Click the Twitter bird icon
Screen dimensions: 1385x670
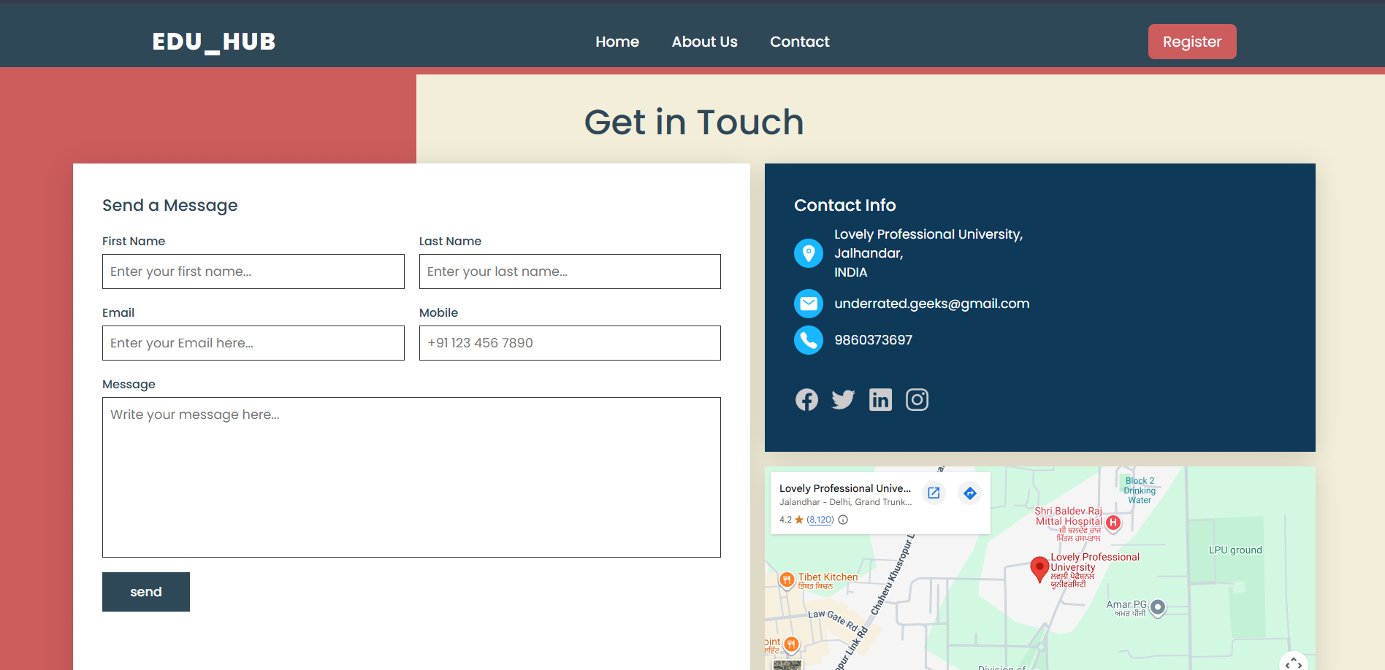[x=843, y=399]
